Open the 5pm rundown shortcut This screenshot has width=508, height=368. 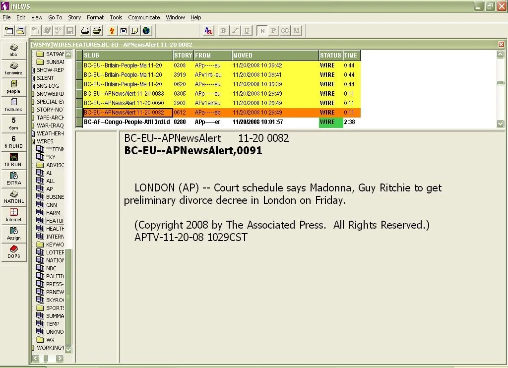[13, 124]
